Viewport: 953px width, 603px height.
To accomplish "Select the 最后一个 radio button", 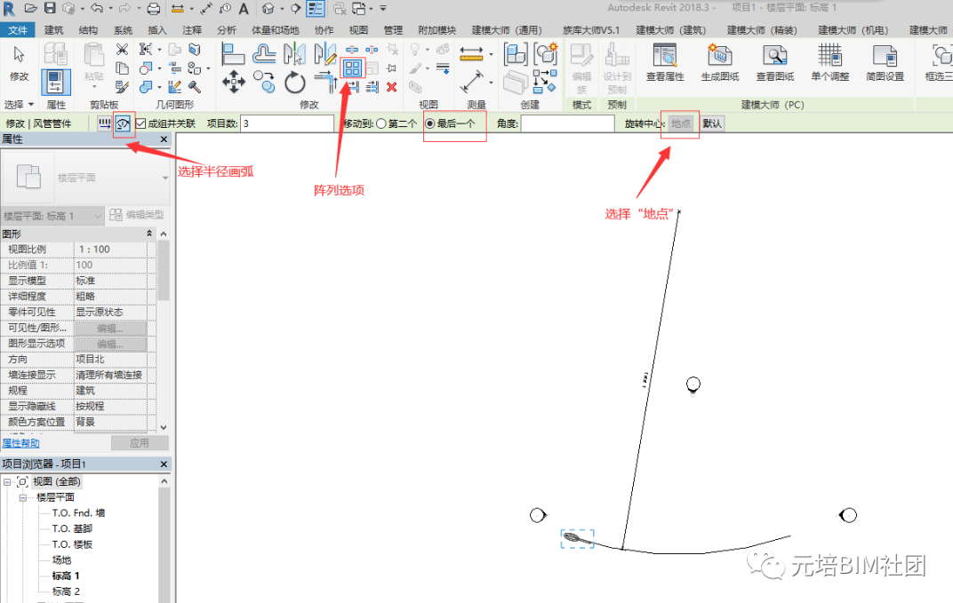I will coord(429,123).
